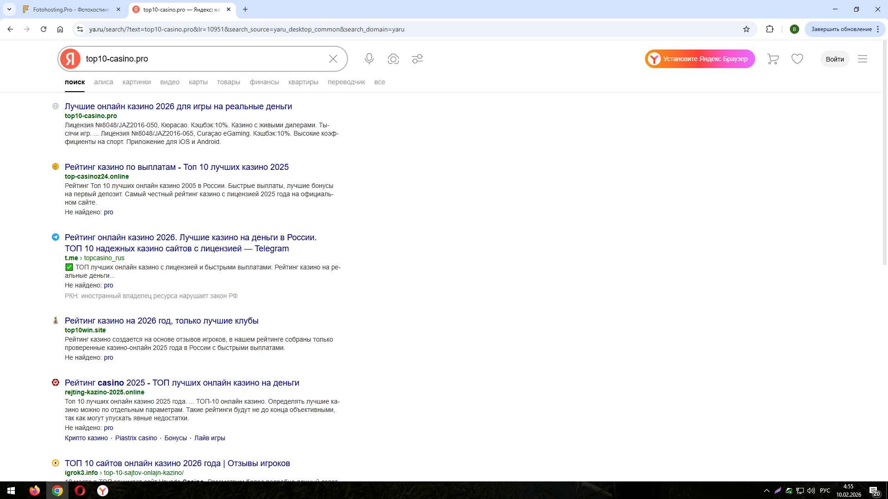The width and height of the screenshot is (888, 499).
Task: View site information icon in address bar
Action: click(80, 29)
